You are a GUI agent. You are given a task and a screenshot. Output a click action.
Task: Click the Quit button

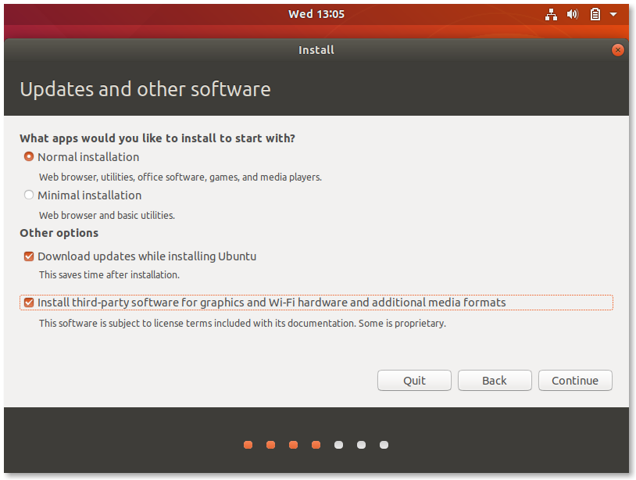(x=414, y=380)
